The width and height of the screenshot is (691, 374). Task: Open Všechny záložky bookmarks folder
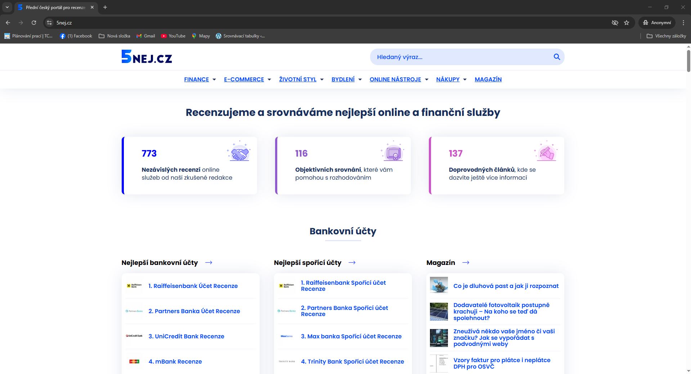[x=667, y=36]
